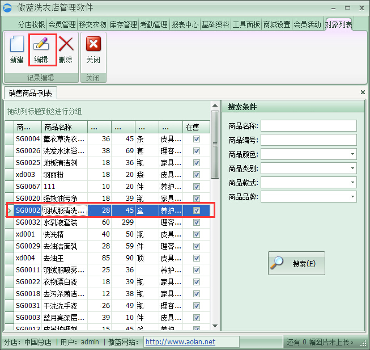Uncheck 在售 checkbox for 快洗精 row
Image resolution: width=370 pixels, height=350 pixels.
tap(197, 234)
